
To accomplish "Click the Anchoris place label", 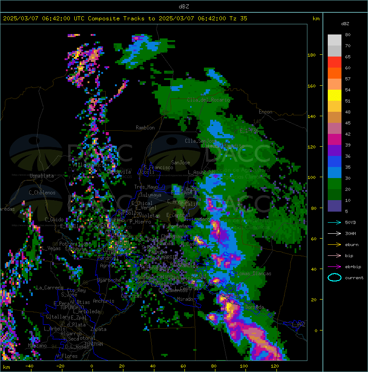I will (x=103, y=301).
